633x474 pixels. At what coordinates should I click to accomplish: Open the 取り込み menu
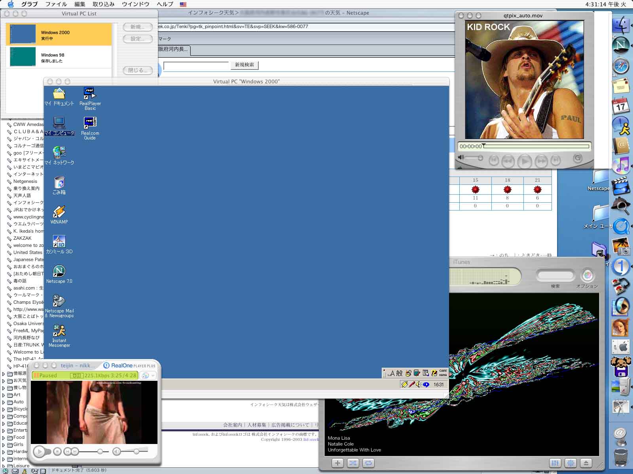pyautogui.click(x=104, y=4)
